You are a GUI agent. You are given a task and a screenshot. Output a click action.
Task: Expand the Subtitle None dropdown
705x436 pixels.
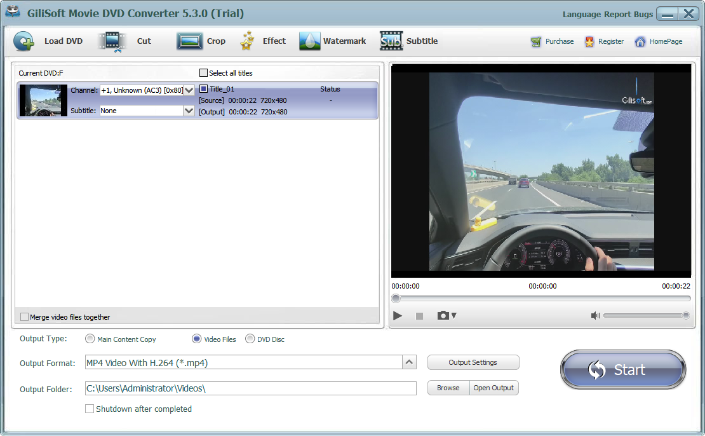pyautogui.click(x=189, y=110)
